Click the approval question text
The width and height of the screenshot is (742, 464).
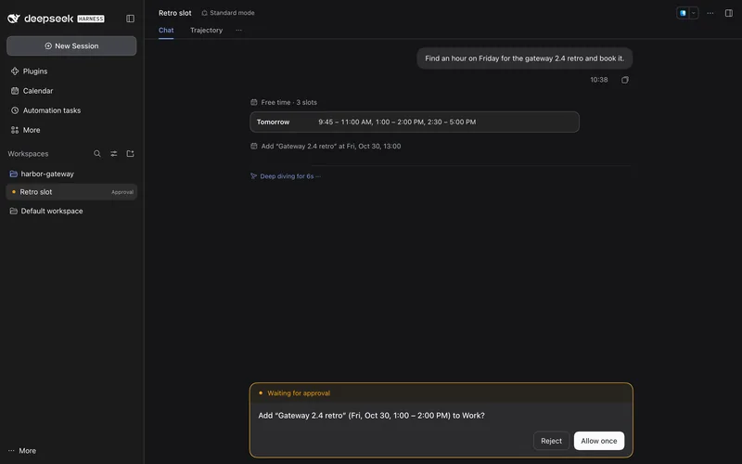tap(372, 415)
